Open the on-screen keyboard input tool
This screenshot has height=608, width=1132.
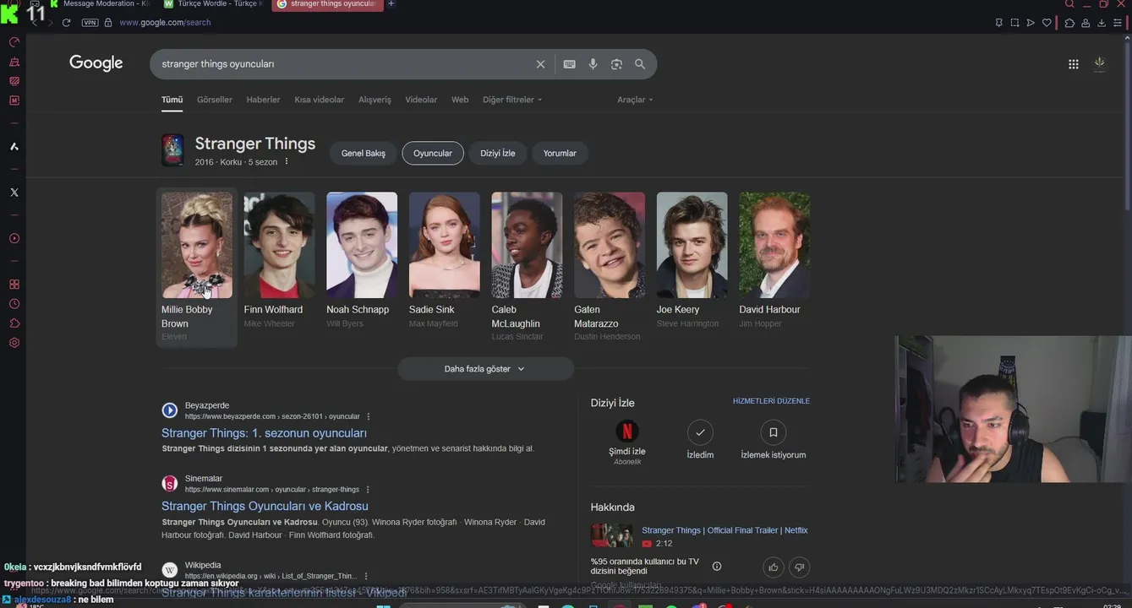click(x=570, y=64)
